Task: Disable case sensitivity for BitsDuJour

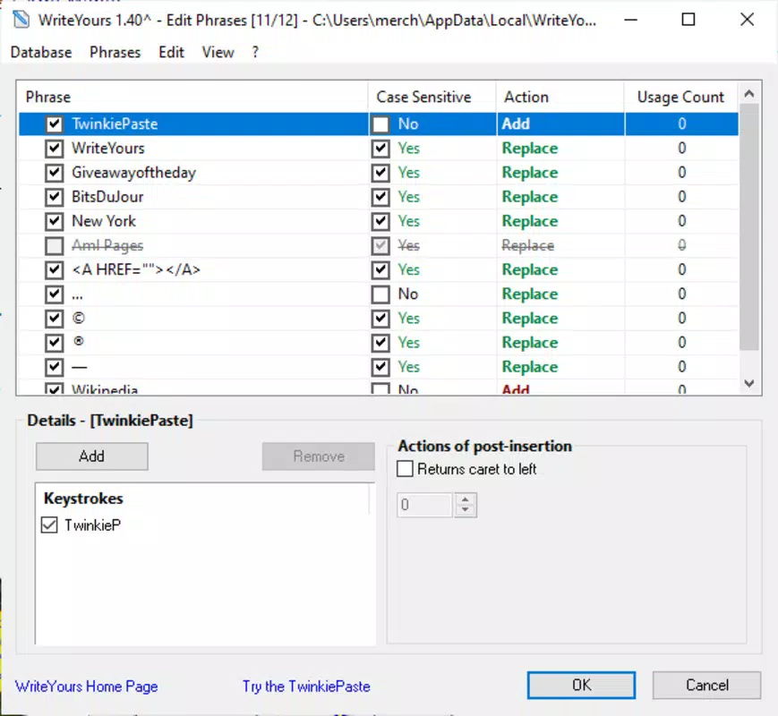Action: (380, 197)
